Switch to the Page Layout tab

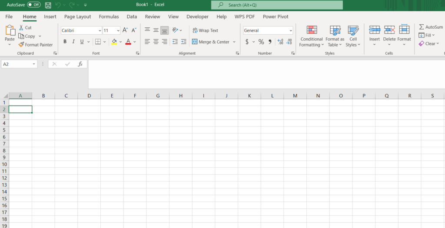pyautogui.click(x=77, y=17)
